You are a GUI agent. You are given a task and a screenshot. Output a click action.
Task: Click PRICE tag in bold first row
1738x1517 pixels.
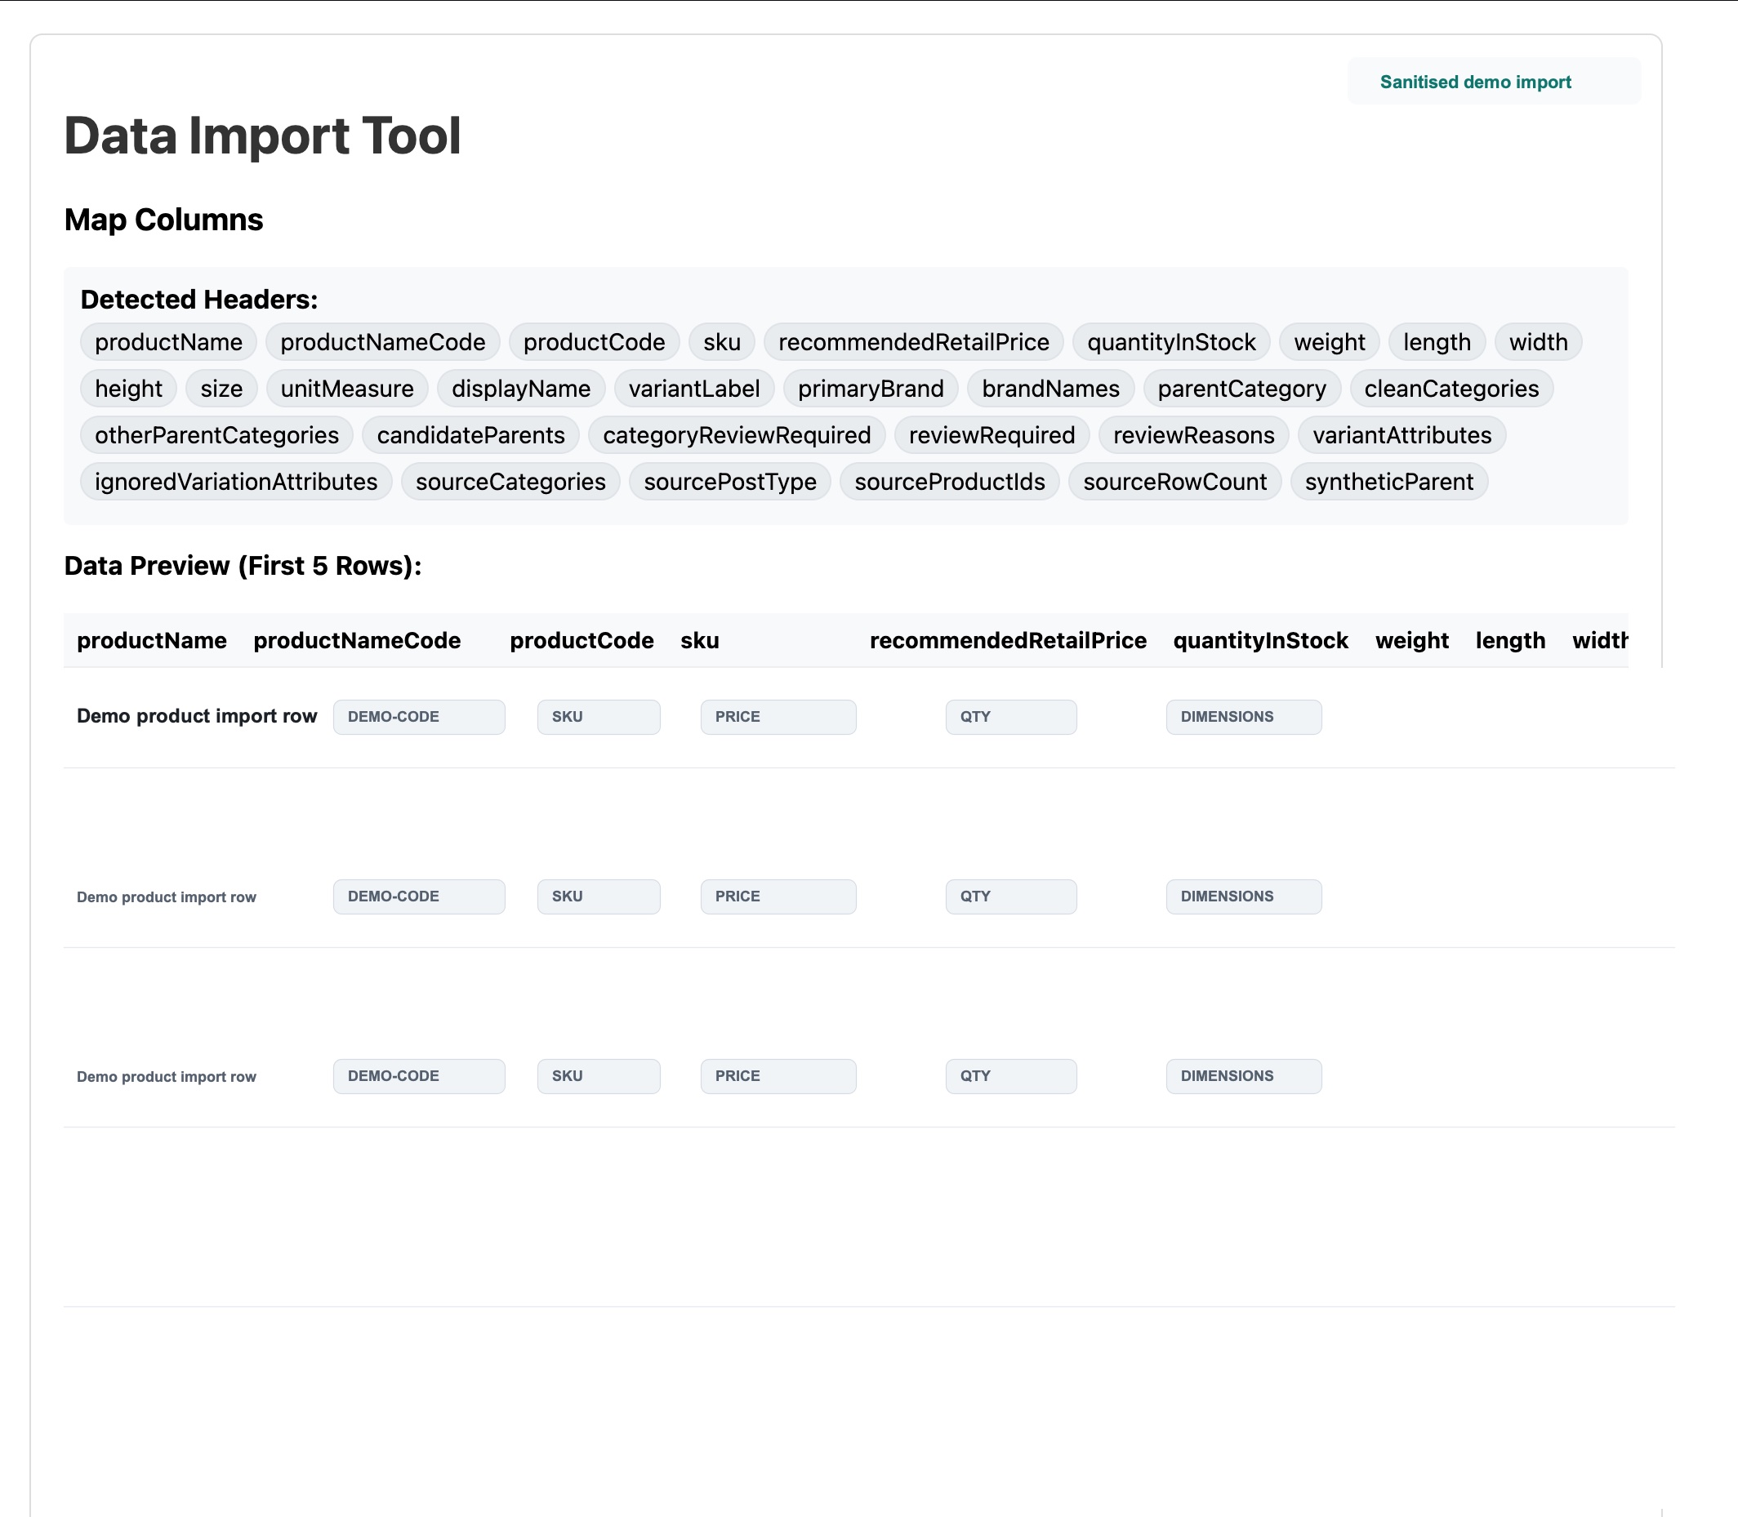pyautogui.click(x=778, y=717)
